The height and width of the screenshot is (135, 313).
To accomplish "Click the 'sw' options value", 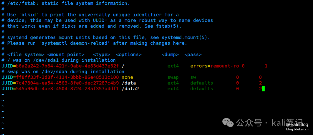I will 193,77.
